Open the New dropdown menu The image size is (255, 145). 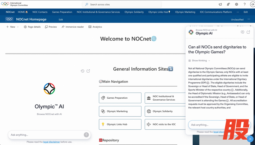click(x=12, y=27)
